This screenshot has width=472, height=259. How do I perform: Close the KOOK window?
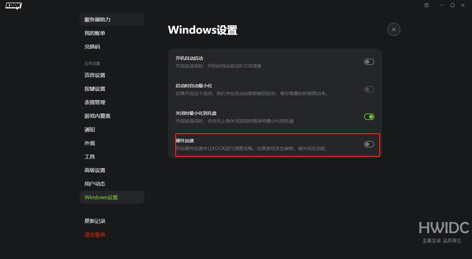click(x=463, y=5)
